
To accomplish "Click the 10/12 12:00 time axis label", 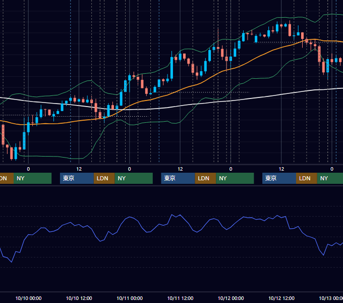I will click(281, 298).
